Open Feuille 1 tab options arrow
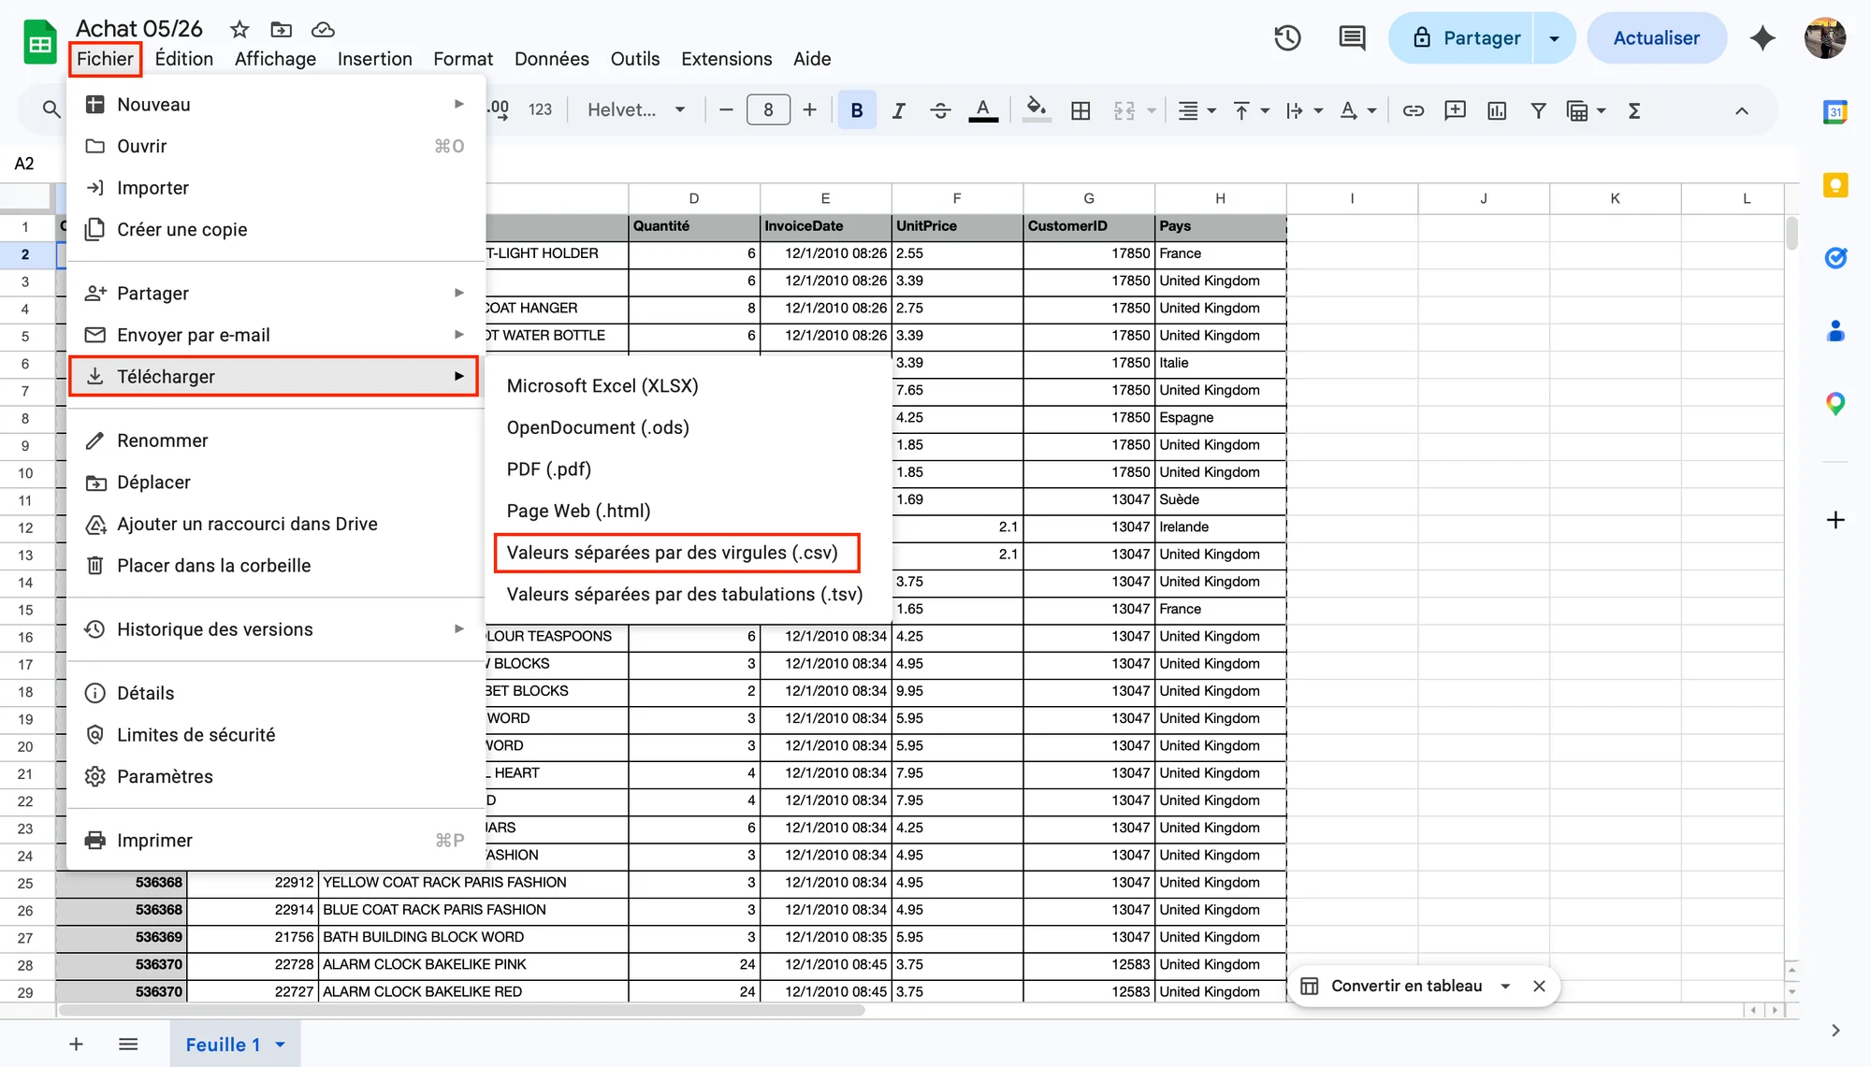Viewport: 1871px width, 1067px height. coord(280,1045)
